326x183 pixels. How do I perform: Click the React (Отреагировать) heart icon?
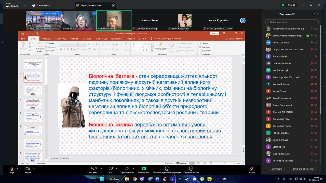127,169
